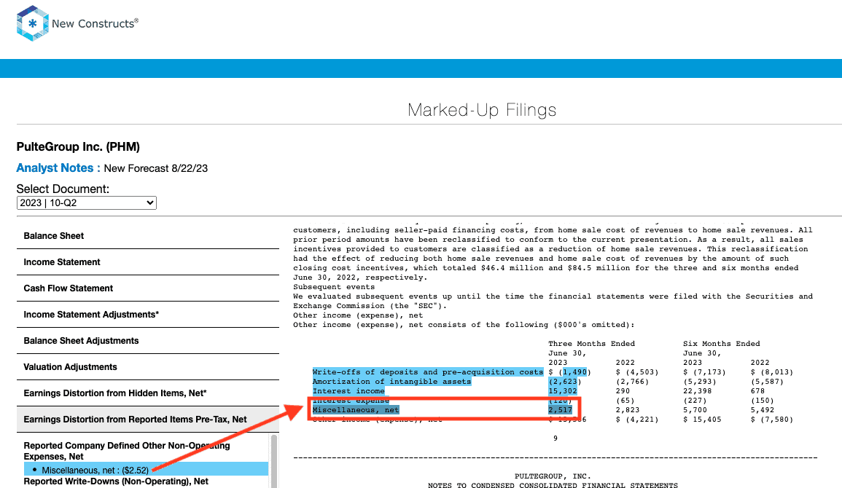The image size is (842, 488).
Task: Click the Select Document: label
Action: [x=63, y=189]
